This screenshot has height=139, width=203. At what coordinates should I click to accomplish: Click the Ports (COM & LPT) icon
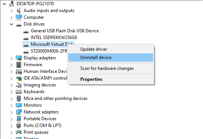19,125
